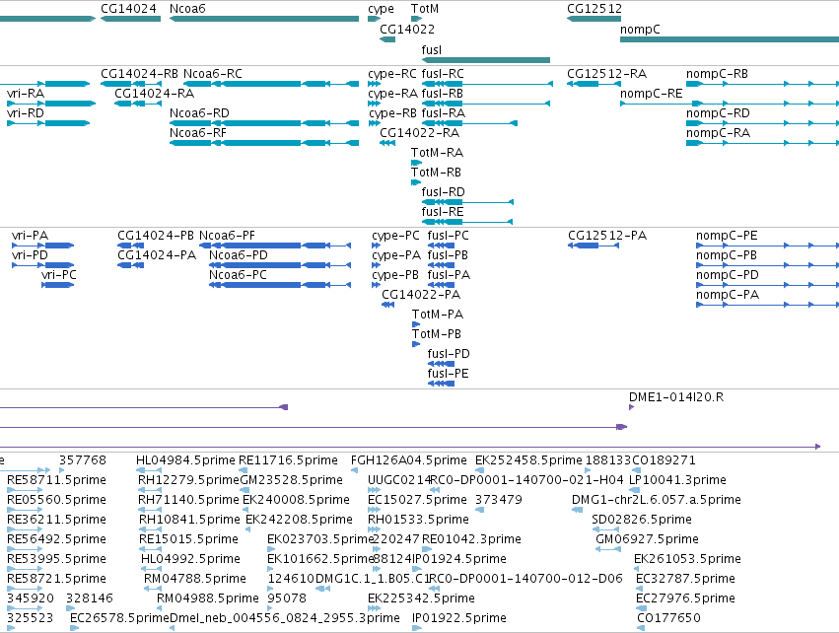Select EST DMG1-chr2L.6.057.a.5prime

coord(578,510)
